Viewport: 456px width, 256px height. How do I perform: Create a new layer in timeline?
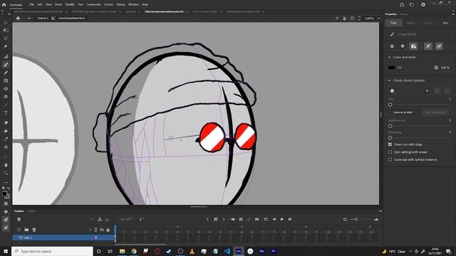(x=19, y=230)
